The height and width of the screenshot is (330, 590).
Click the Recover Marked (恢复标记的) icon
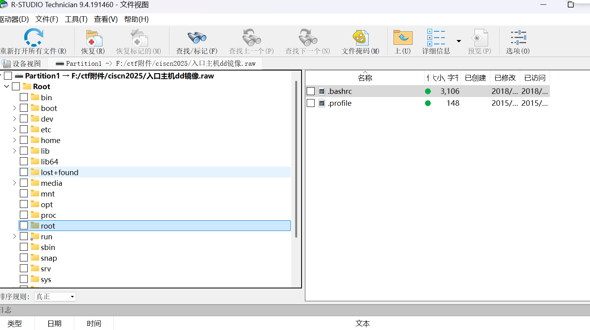point(138,38)
